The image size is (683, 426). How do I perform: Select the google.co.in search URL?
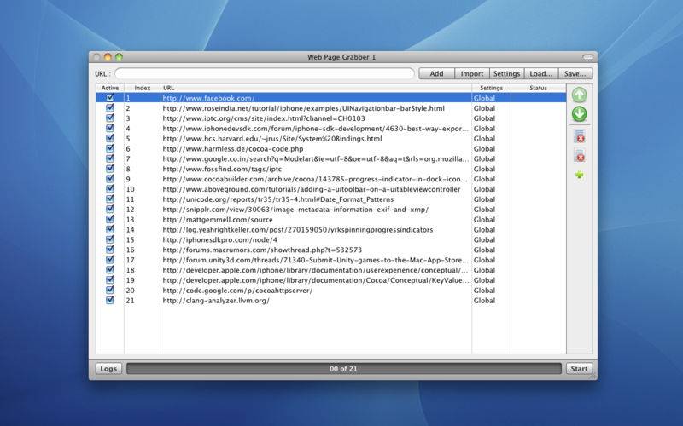(316, 158)
